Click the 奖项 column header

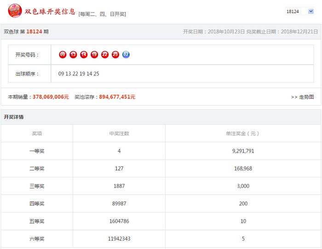pos(37,134)
